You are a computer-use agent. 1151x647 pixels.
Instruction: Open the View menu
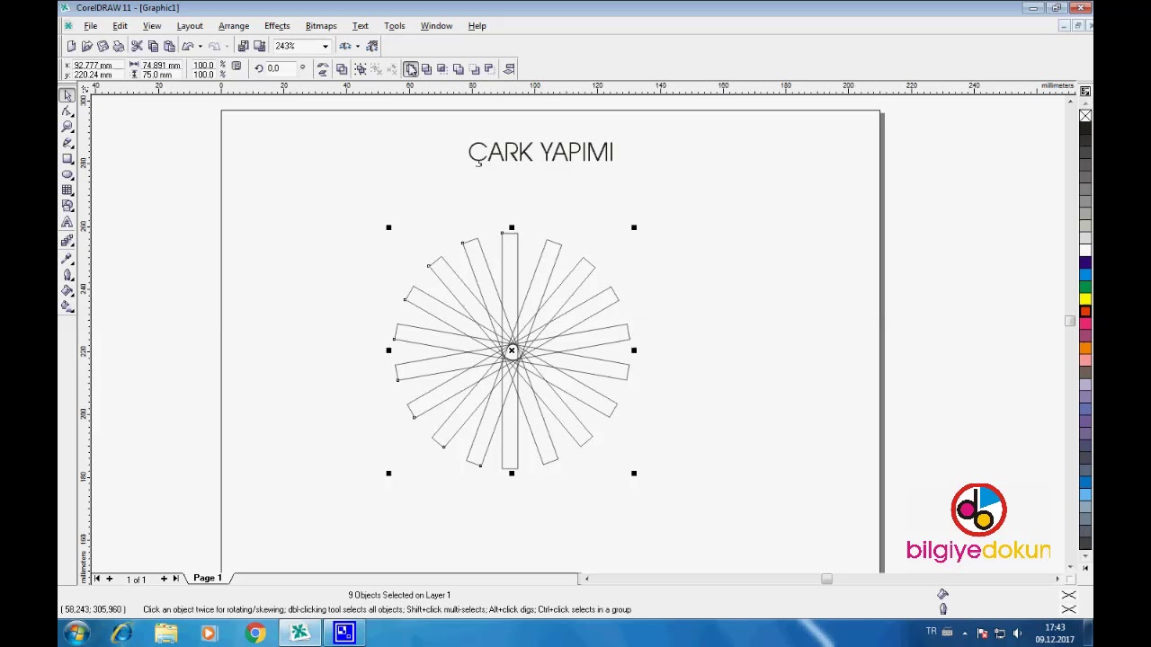[152, 26]
